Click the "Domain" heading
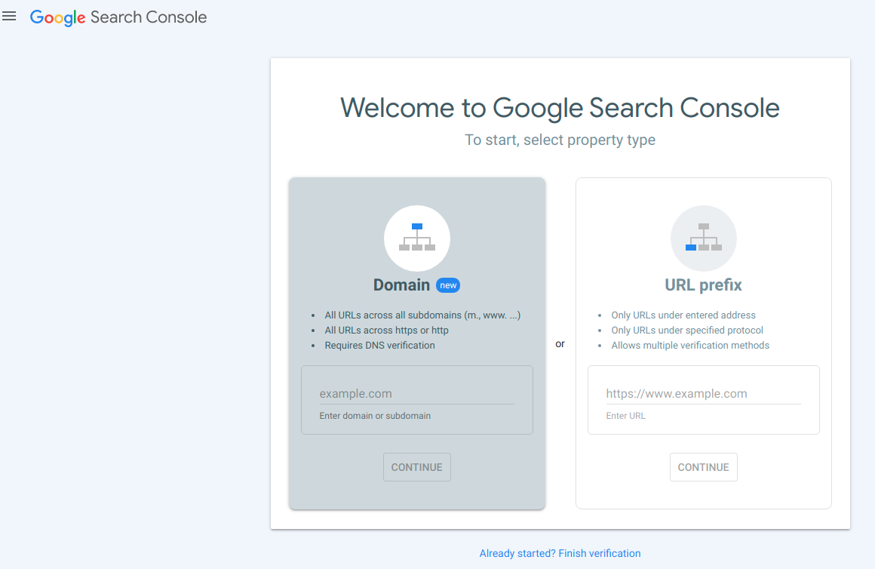The width and height of the screenshot is (875, 569). [x=401, y=284]
